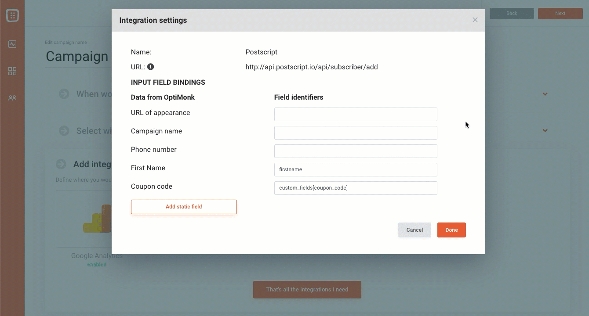Click Add static field button
Screen dimensions: 589x316
[184, 207]
